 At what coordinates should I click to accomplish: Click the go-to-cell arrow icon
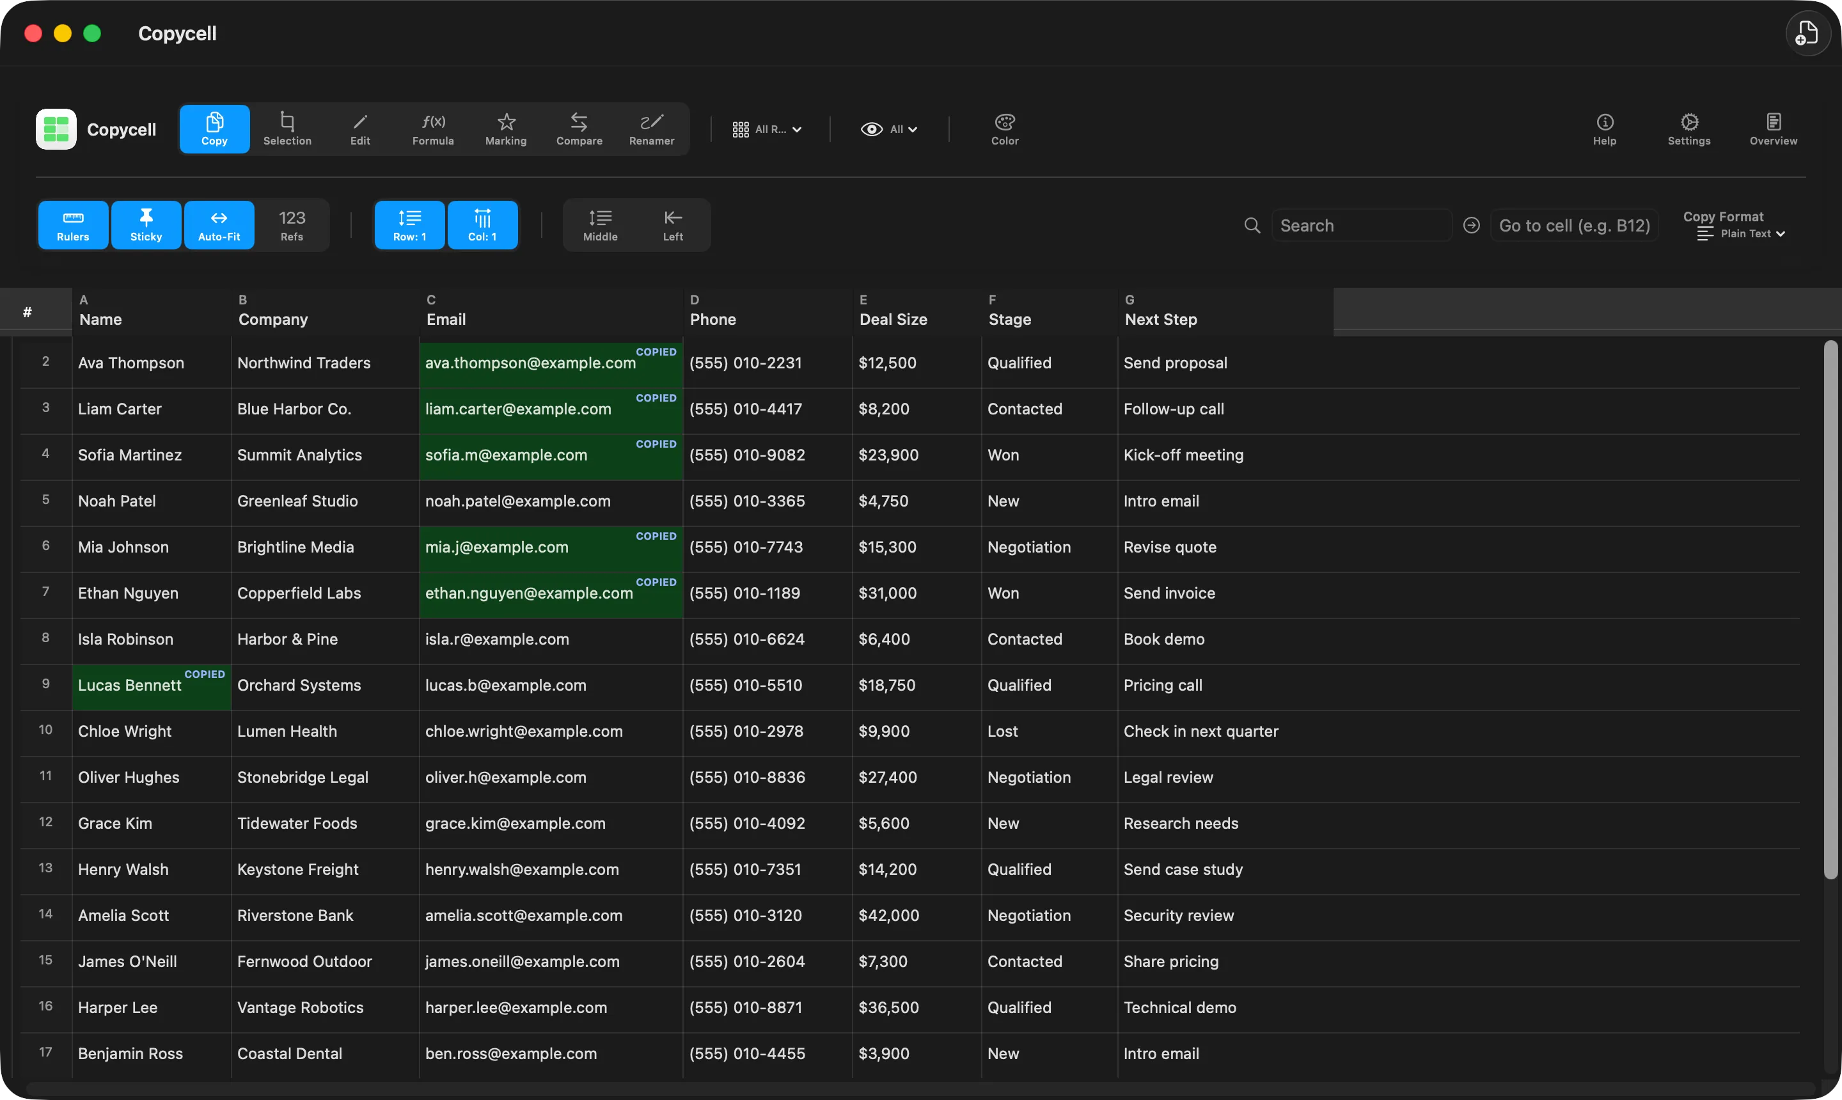(x=1472, y=225)
